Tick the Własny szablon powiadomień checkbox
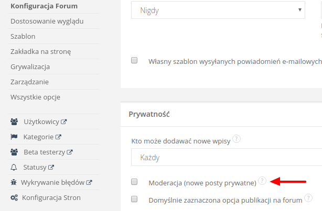The height and width of the screenshot is (211, 322). [134, 61]
